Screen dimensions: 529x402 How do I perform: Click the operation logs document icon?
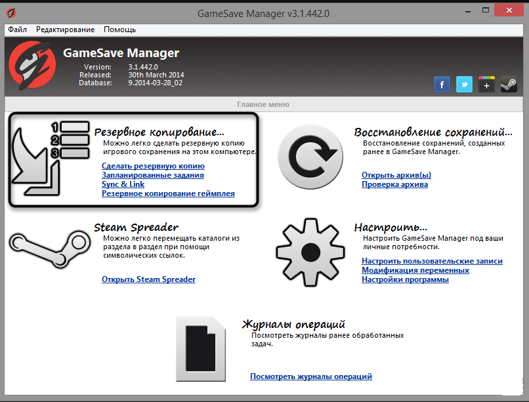tap(201, 349)
